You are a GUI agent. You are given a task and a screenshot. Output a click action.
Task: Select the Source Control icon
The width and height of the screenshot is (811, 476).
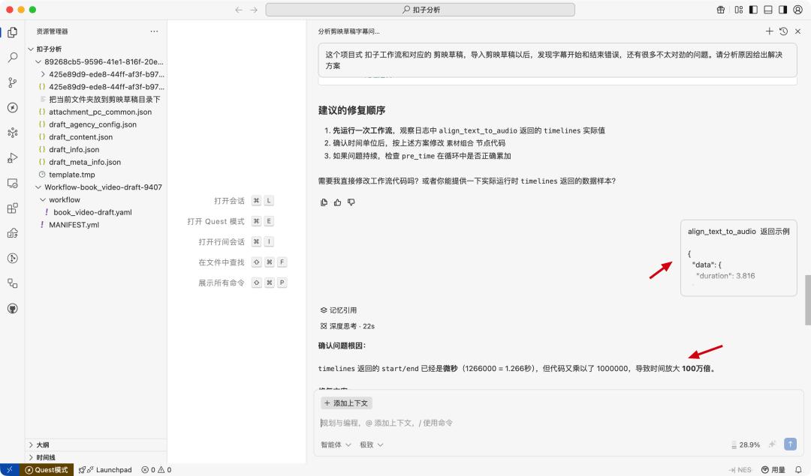(x=11, y=82)
